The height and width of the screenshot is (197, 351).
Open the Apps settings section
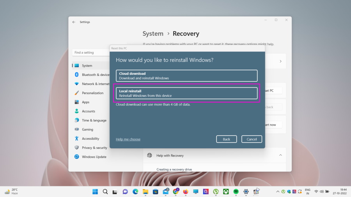(x=85, y=102)
